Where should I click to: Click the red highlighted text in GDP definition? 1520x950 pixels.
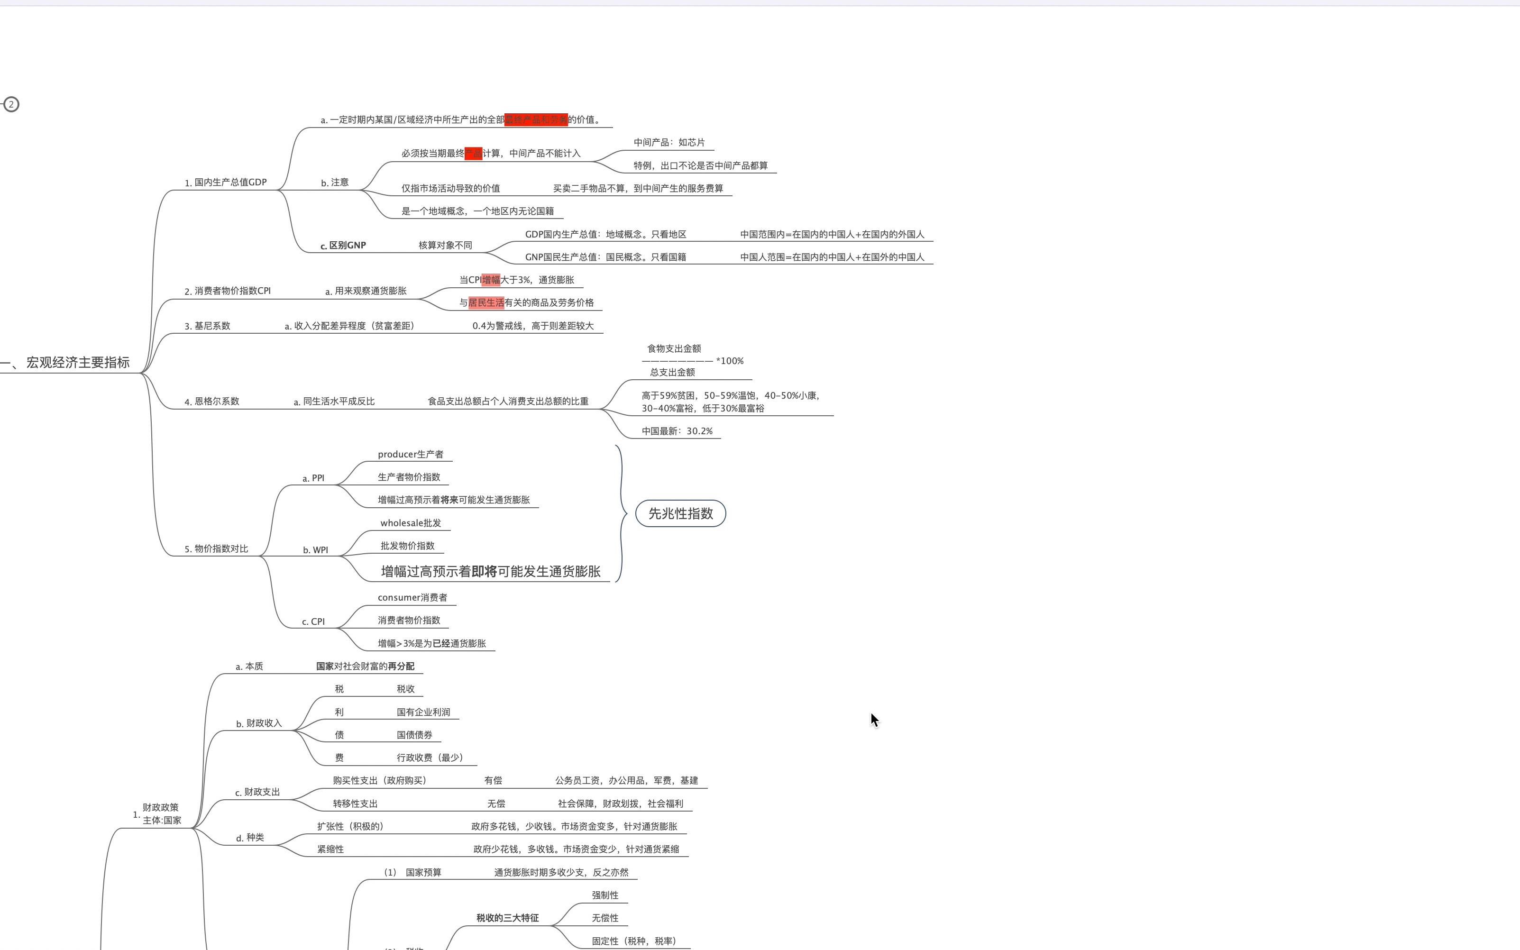[x=536, y=119]
